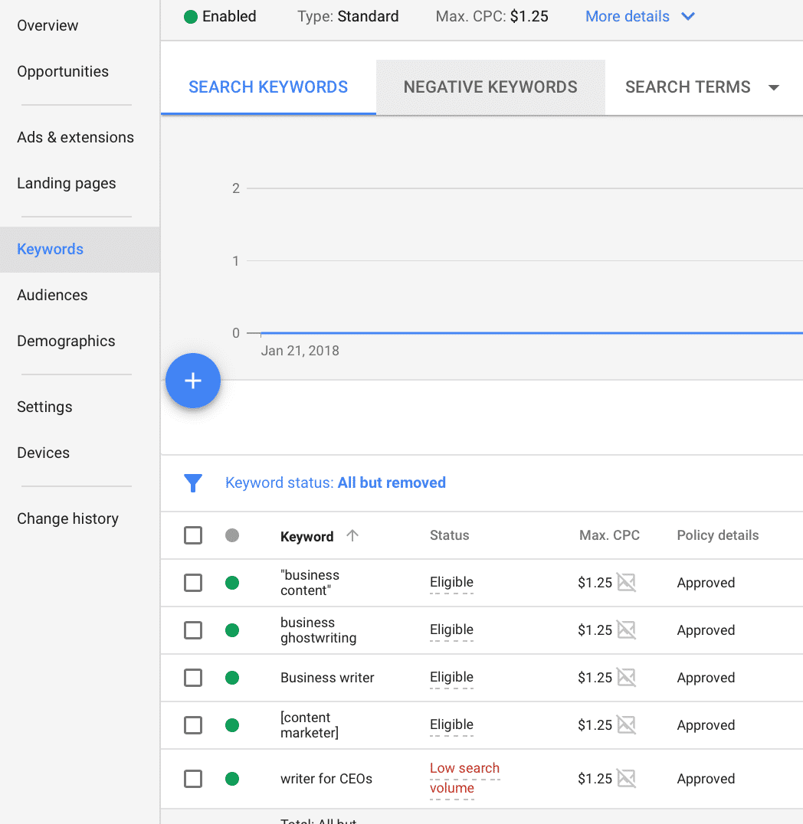Open Demographics in the sidebar

[66, 341]
